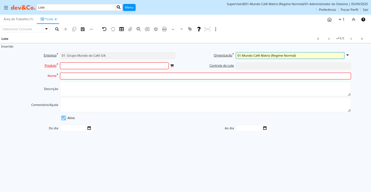Open product lookup via shopping cart icon
The image size is (371, 192).
[172, 66]
